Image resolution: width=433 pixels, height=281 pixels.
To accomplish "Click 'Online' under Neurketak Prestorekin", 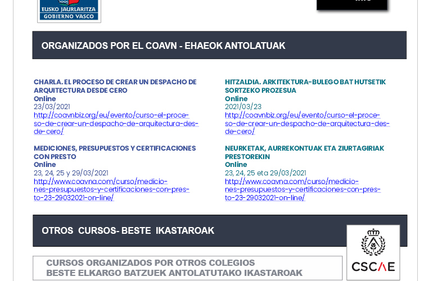I will click(236, 165).
